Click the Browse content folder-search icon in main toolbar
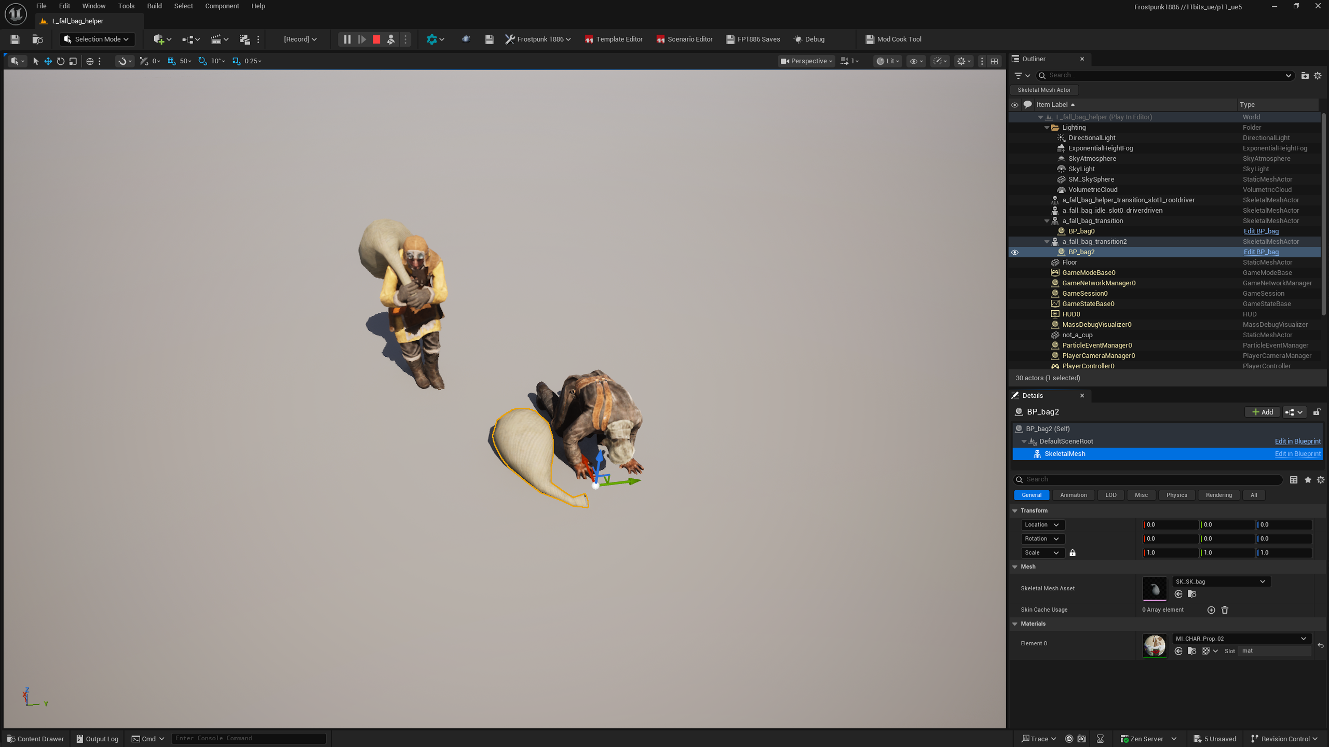This screenshot has width=1329, height=747. click(37, 39)
